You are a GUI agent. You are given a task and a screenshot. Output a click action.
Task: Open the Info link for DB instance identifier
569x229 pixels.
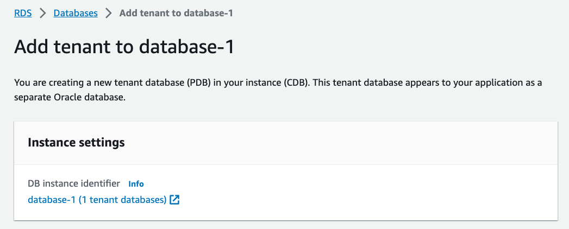coord(136,184)
